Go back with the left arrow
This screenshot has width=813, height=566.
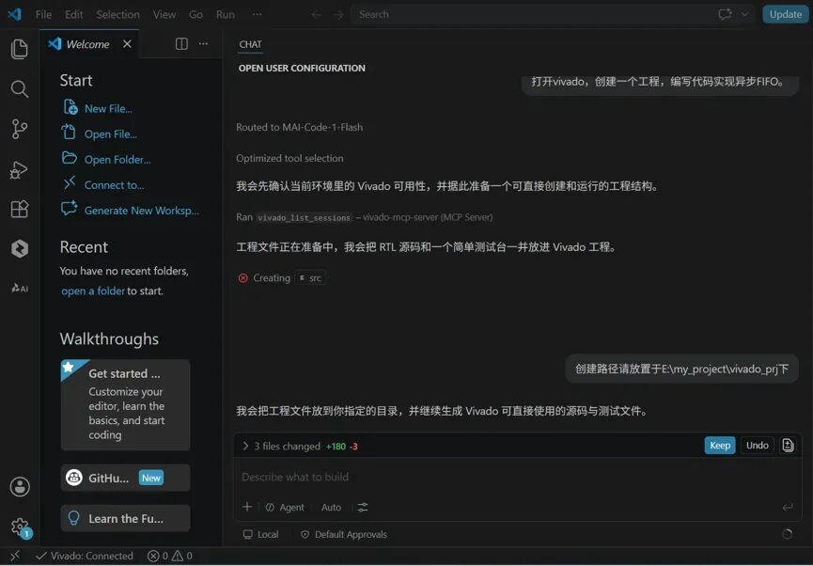coord(317,14)
